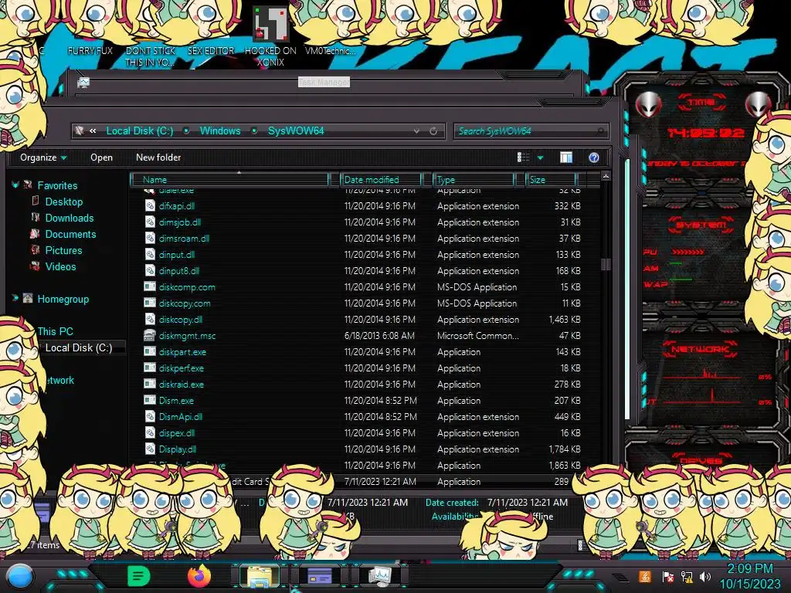The height and width of the screenshot is (593, 791).
Task: Select the dimsroam.dll file name
Action: tap(184, 238)
